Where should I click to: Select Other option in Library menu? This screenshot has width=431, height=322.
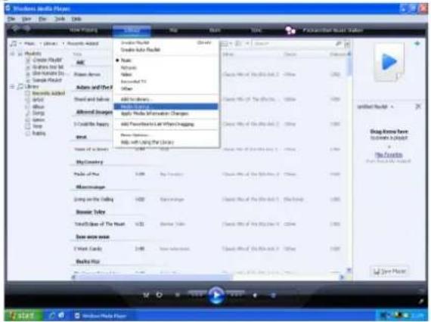[x=127, y=88]
